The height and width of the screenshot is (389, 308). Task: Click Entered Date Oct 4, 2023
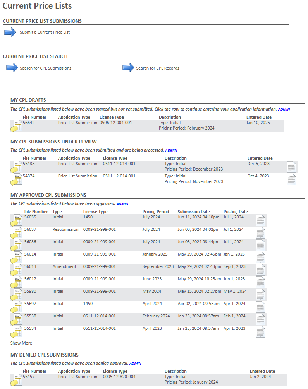point(258,176)
